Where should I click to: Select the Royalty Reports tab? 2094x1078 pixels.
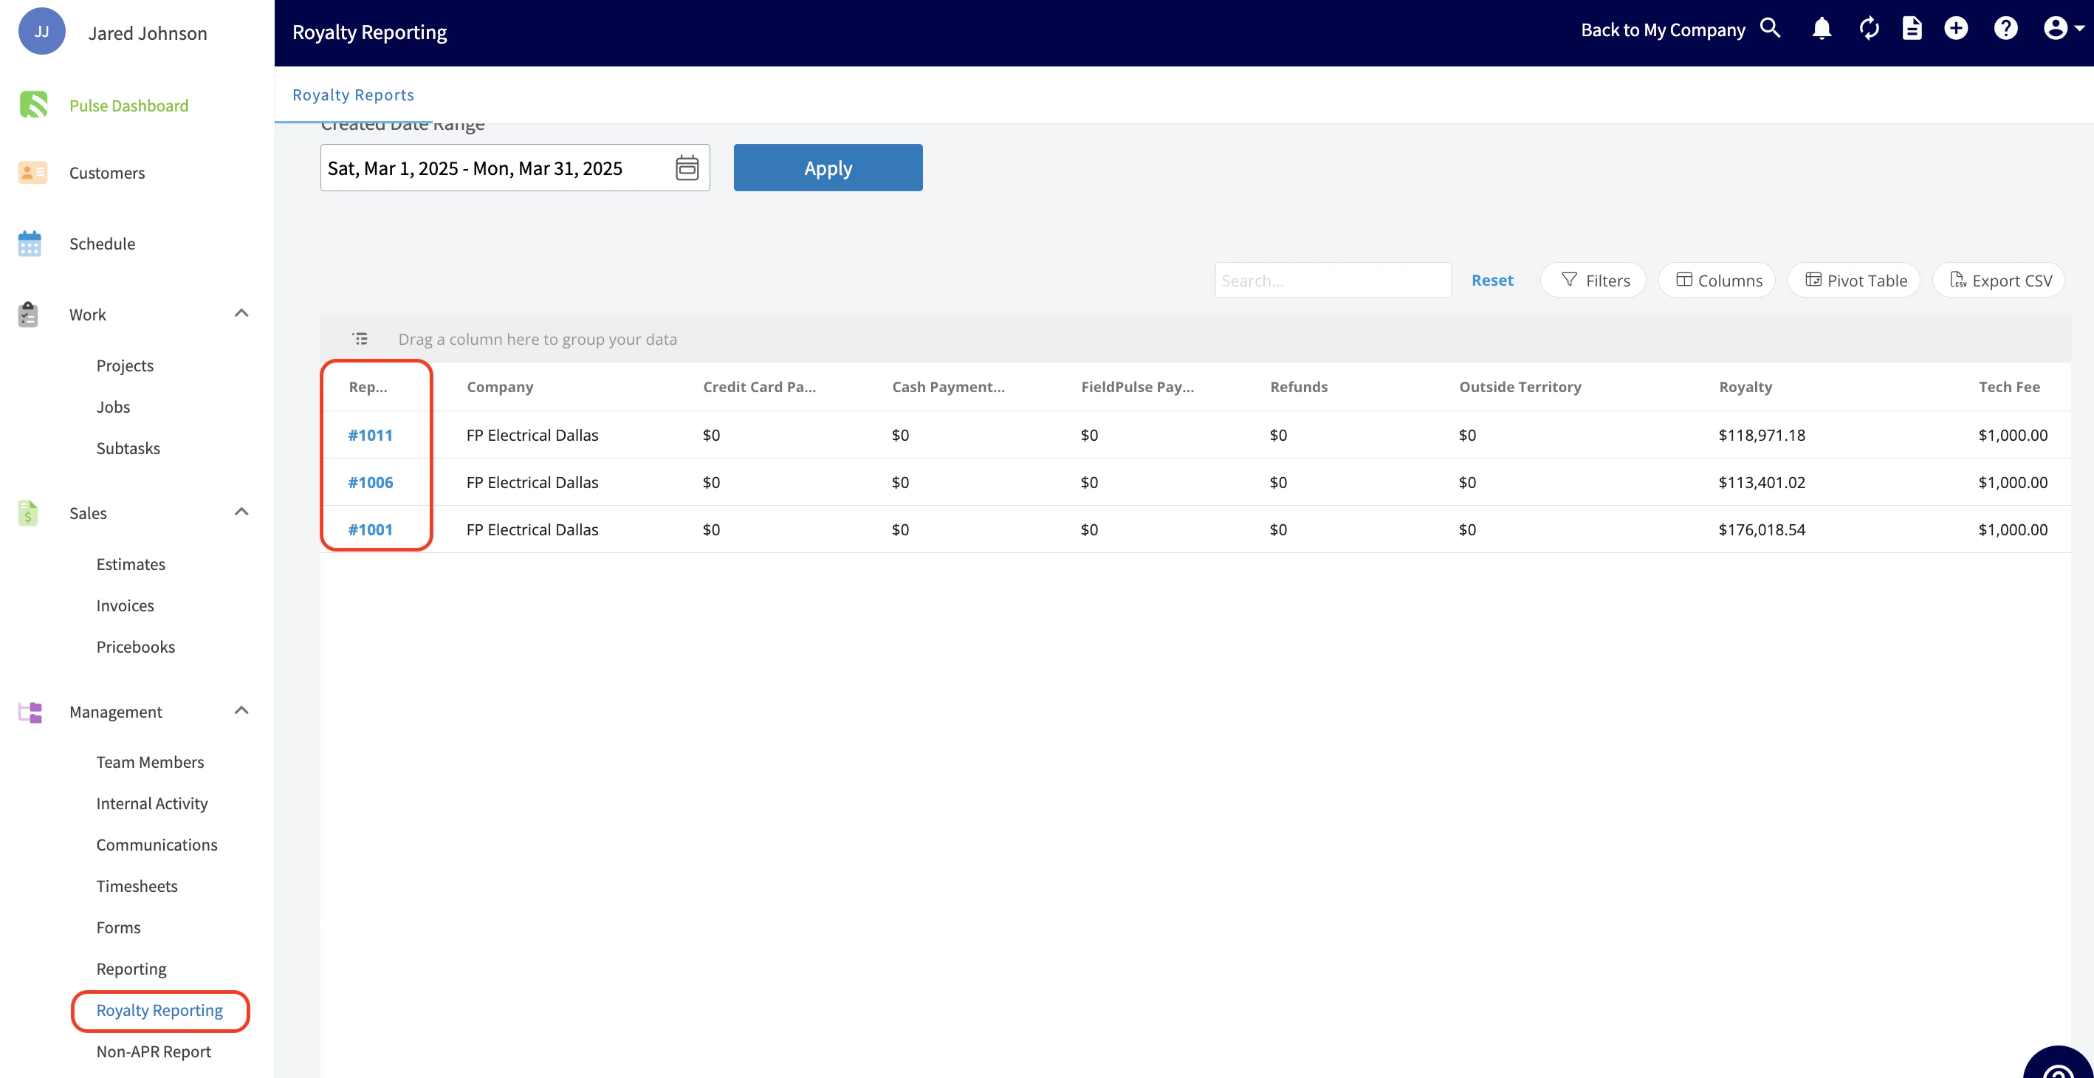tap(353, 95)
